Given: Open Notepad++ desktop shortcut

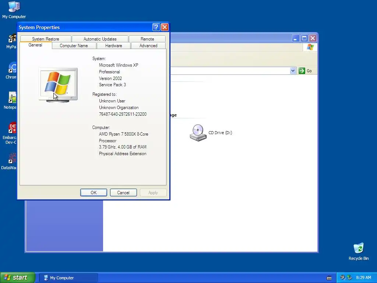Looking at the screenshot, I should click(x=11, y=101).
